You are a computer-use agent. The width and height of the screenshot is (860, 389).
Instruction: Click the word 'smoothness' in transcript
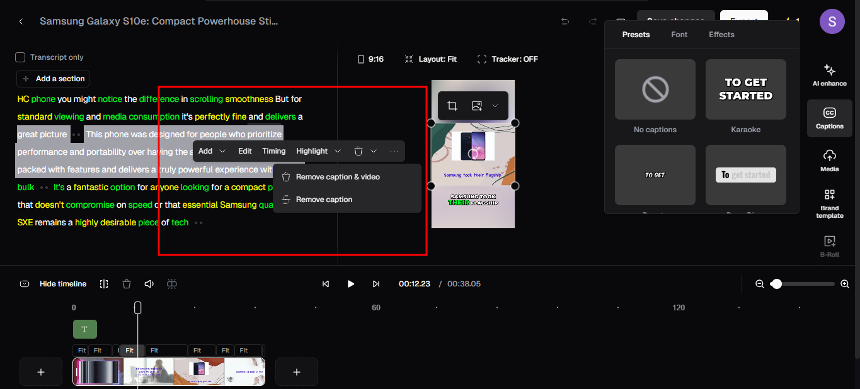click(x=249, y=99)
